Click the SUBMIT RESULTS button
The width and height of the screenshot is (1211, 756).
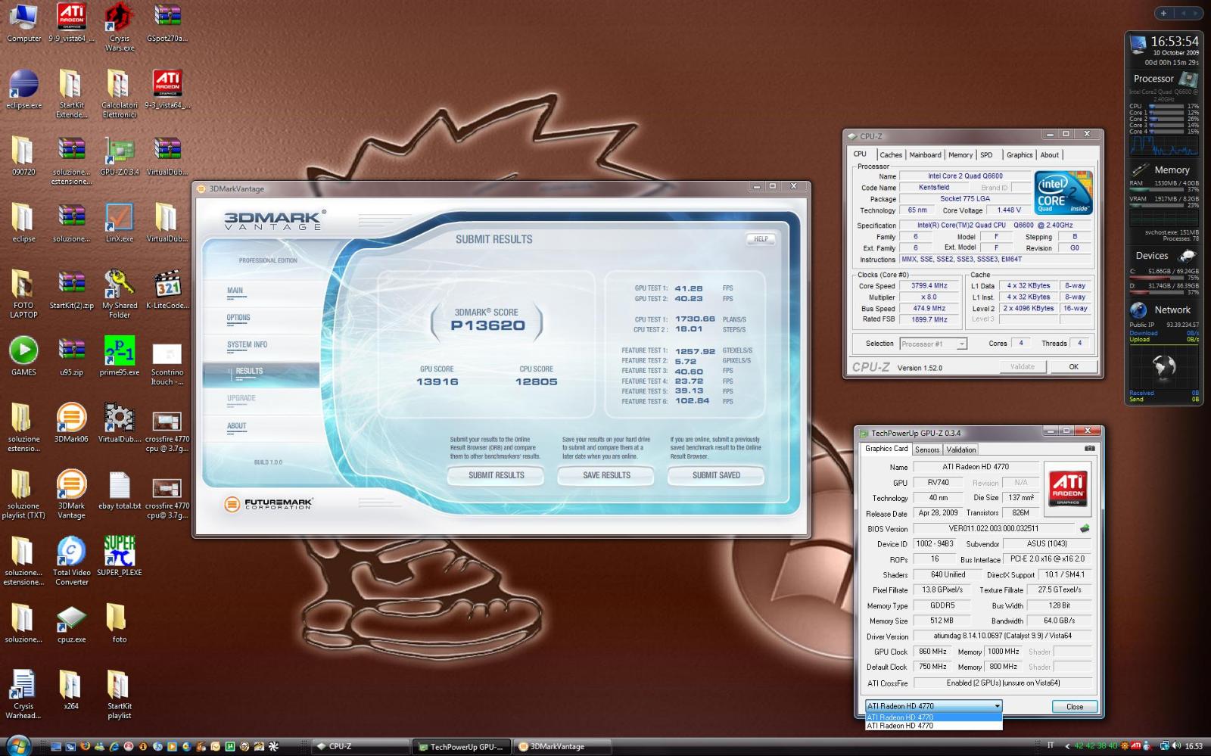(x=496, y=475)
